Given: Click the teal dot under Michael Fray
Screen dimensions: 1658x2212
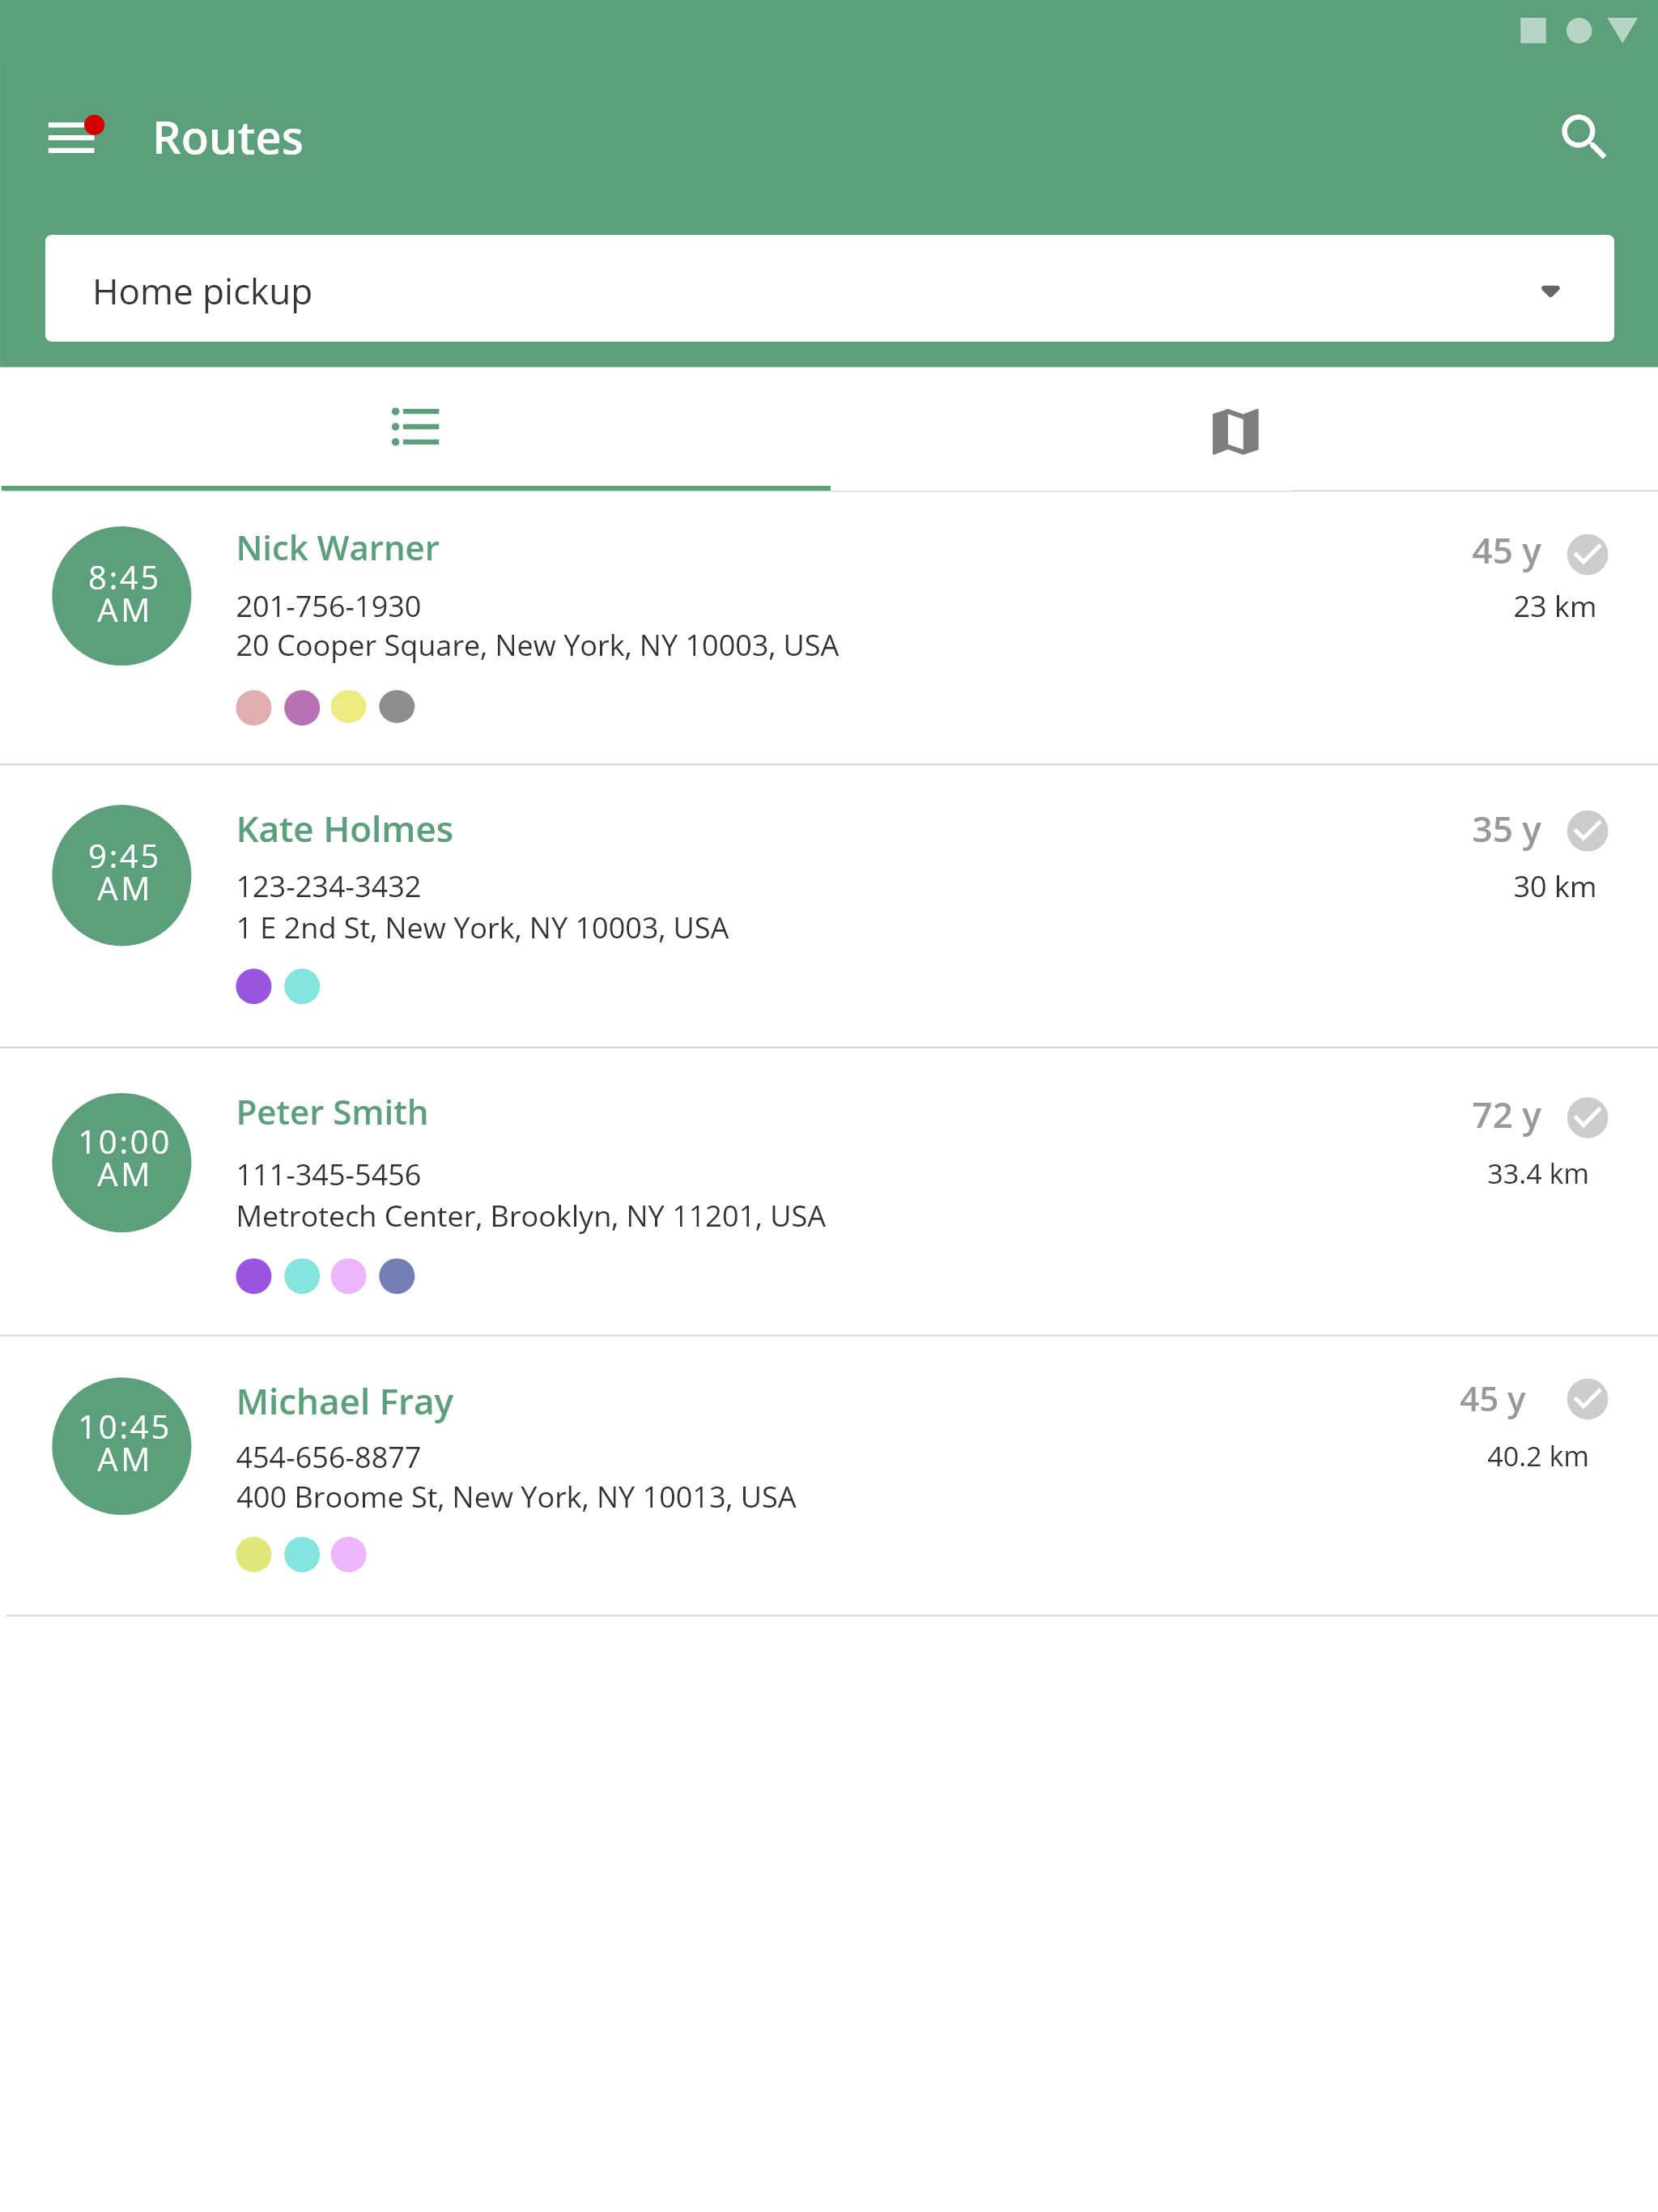Looking at the screenshot, I should pos(302,1554).
